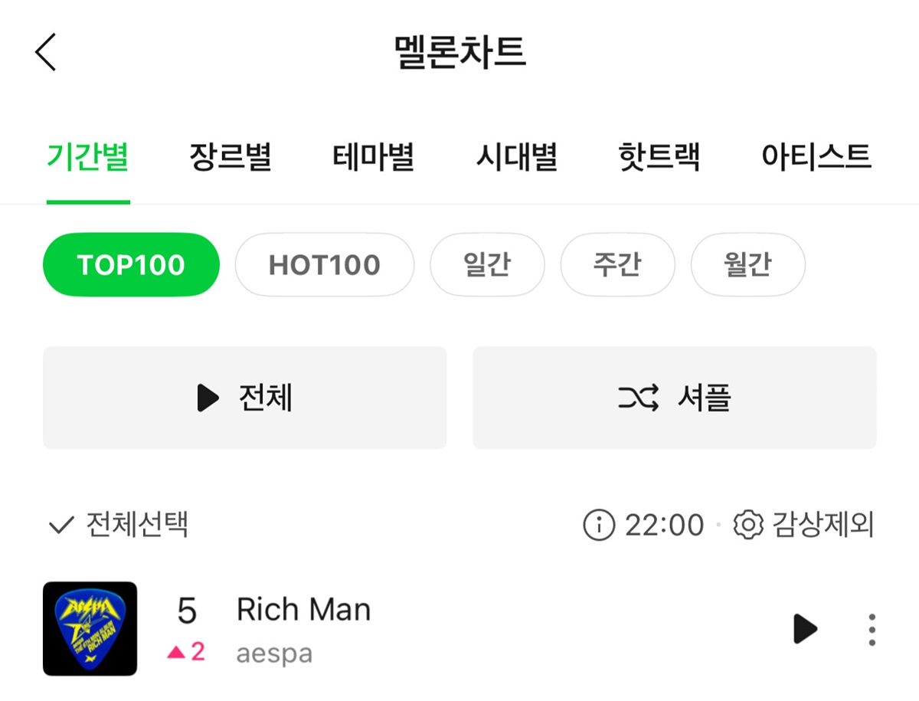The height and width of the screenshot is (701, 919).
Task: Open the 감상제외 gear settings
Action: coord(748,526)
